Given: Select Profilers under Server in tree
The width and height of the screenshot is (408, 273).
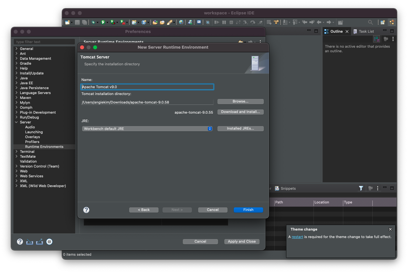Looking at the screenshot, I should click(x=32, y=142).
